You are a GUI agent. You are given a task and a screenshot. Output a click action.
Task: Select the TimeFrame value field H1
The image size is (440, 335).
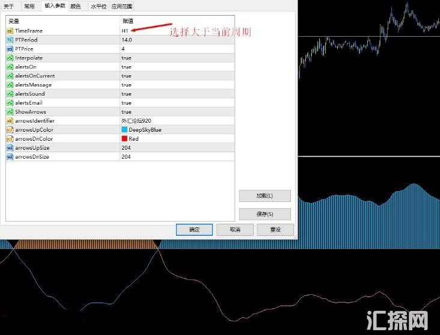tap(124, 31)
